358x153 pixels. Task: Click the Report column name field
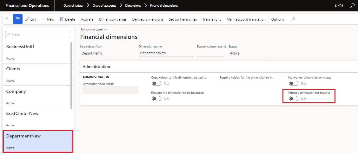(x=210, y=53)
